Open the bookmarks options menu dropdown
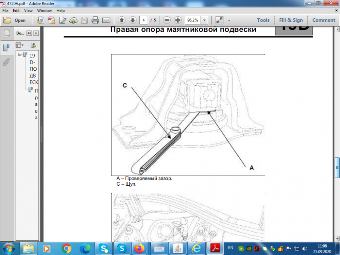 coord(19,45)
